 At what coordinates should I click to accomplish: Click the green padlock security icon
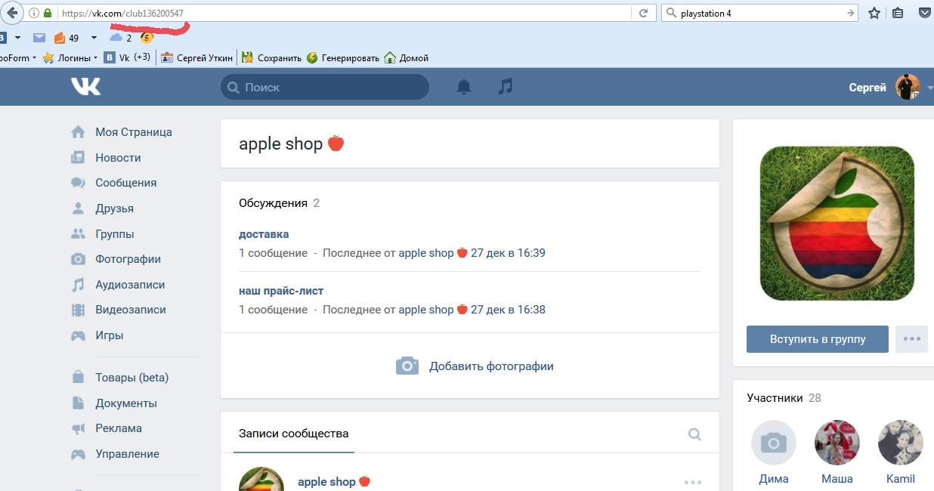pyautogui.click(x=48, y=13)
